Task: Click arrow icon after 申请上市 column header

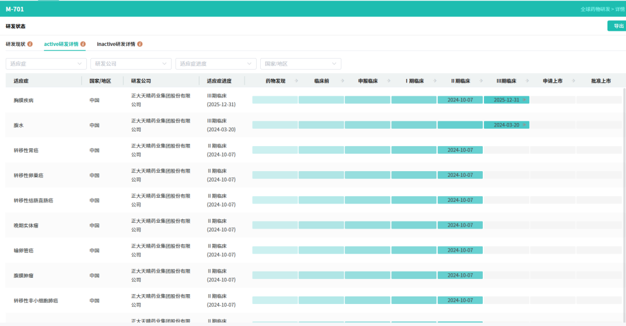Action: (573, 81)
